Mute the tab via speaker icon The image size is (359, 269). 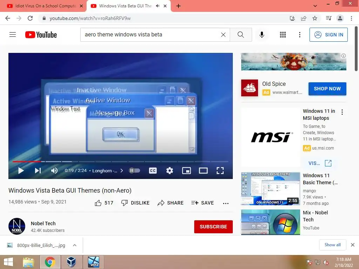tap(157, 6)
